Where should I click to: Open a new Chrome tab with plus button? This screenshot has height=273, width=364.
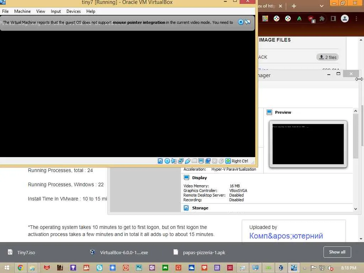(x=294, y=6)
